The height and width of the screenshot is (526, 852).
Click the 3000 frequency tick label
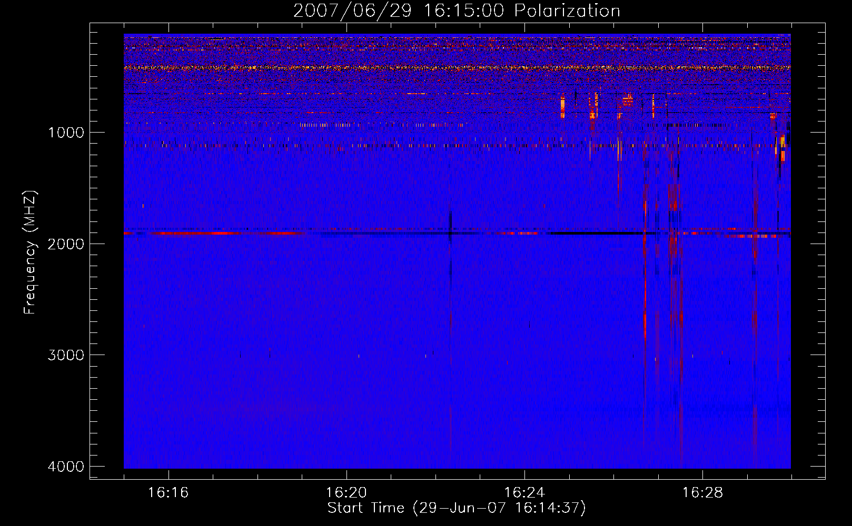click(x=66, y=355)
